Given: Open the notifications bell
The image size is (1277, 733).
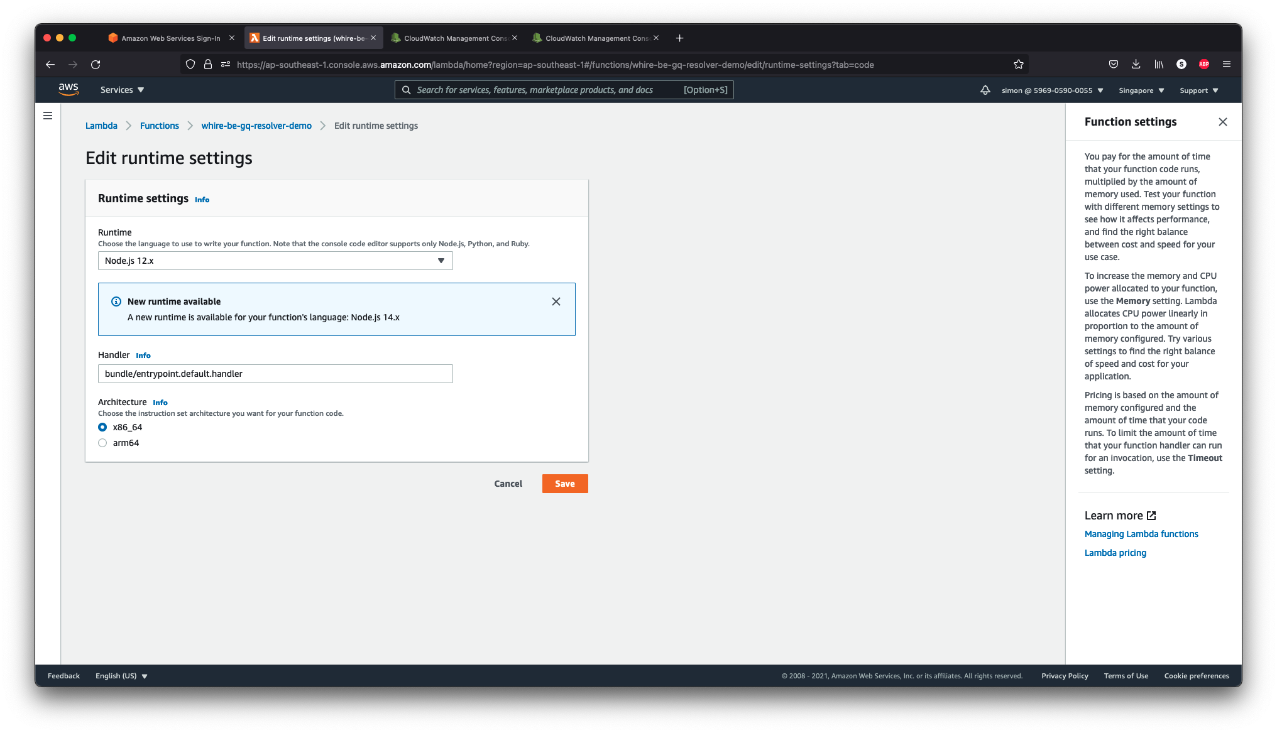Looking at the screenshot, I should click(x=985, y=90).
